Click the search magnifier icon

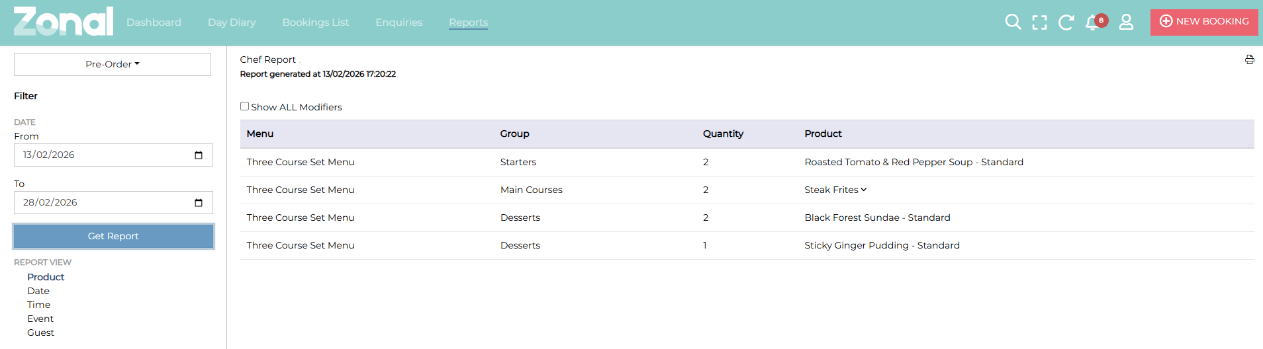1013,22
